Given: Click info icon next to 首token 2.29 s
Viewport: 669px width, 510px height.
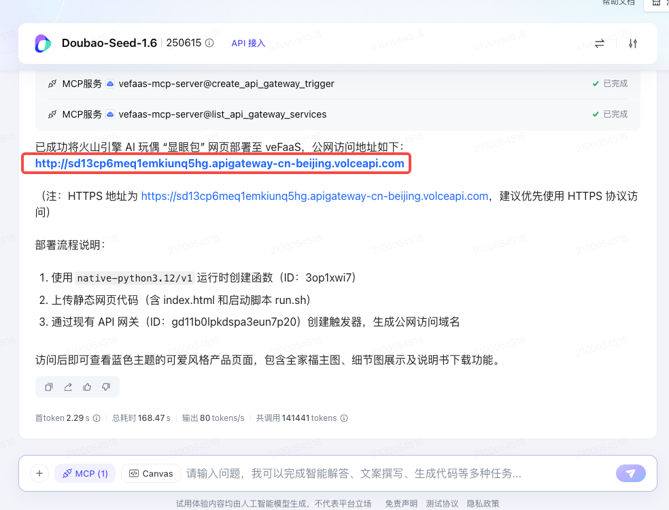Looking at the screenshot, I should click(x=97, y=418).
